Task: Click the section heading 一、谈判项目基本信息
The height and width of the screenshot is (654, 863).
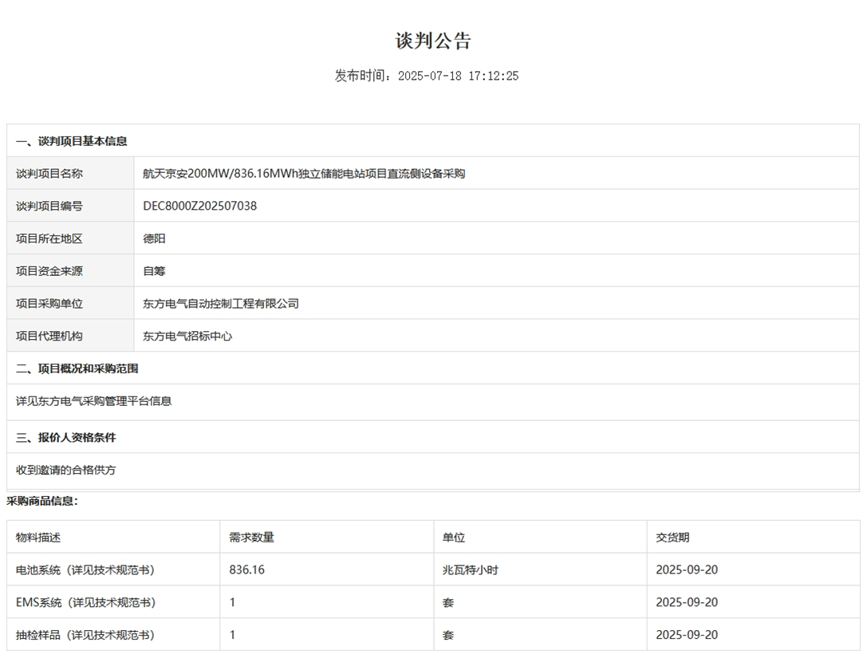Action: [x=72, y=141]
